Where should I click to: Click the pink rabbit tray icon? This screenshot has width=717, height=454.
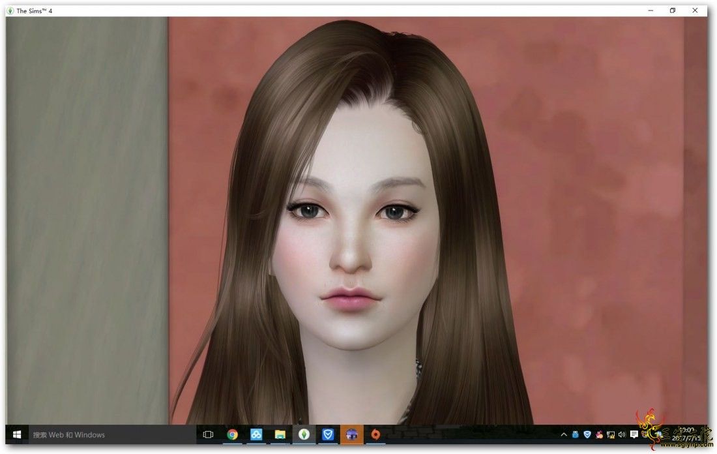[x=599, y=434]
